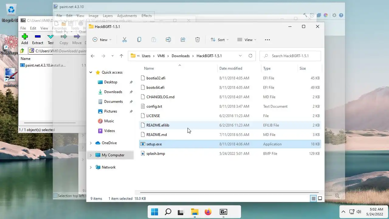This screenshot has height=219, width=389.
Task: Click the 7-Zip Copy arrow icon
Action: 64,36
